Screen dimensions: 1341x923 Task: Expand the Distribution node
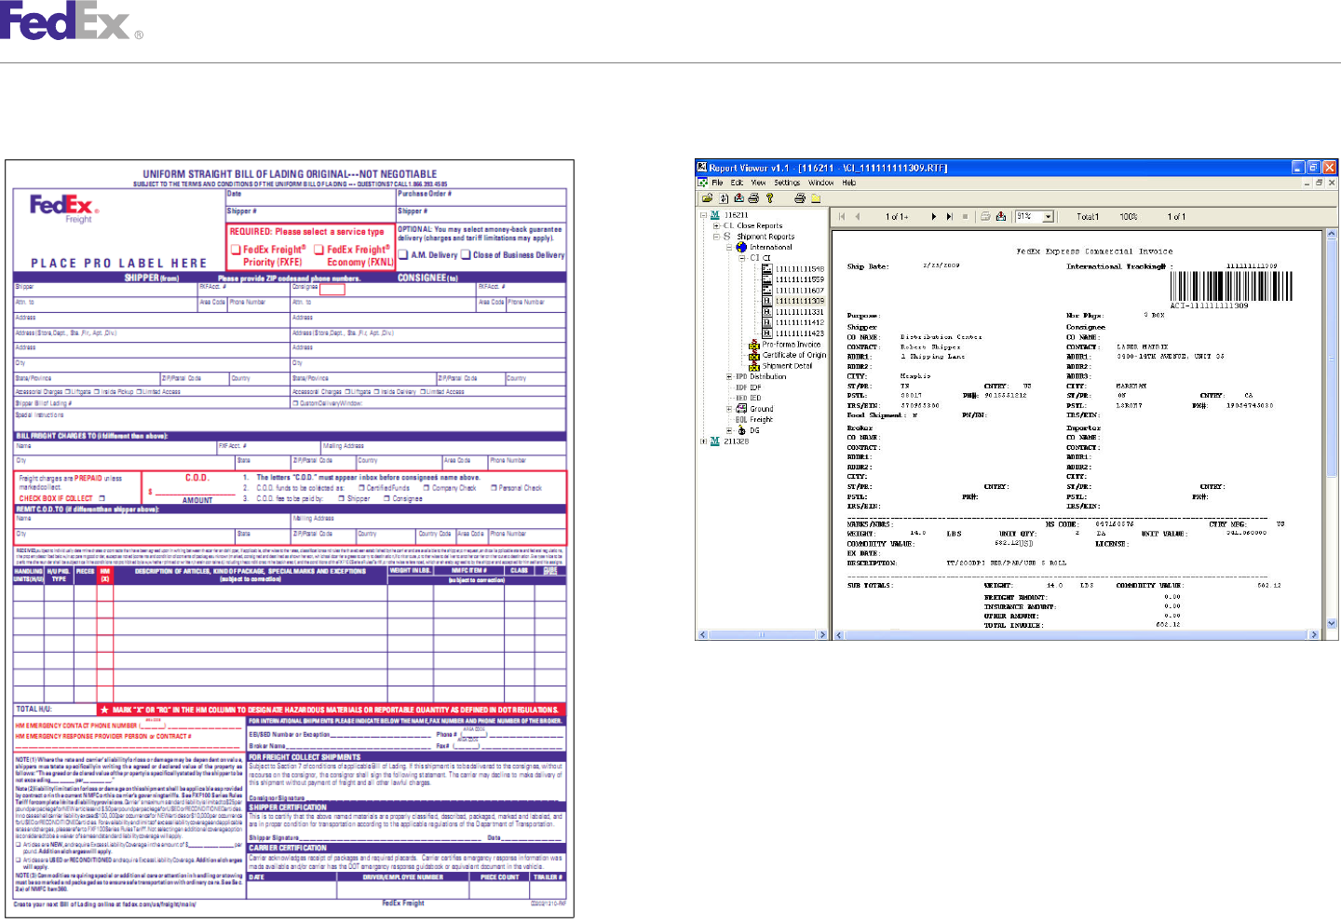coord(729,377)
